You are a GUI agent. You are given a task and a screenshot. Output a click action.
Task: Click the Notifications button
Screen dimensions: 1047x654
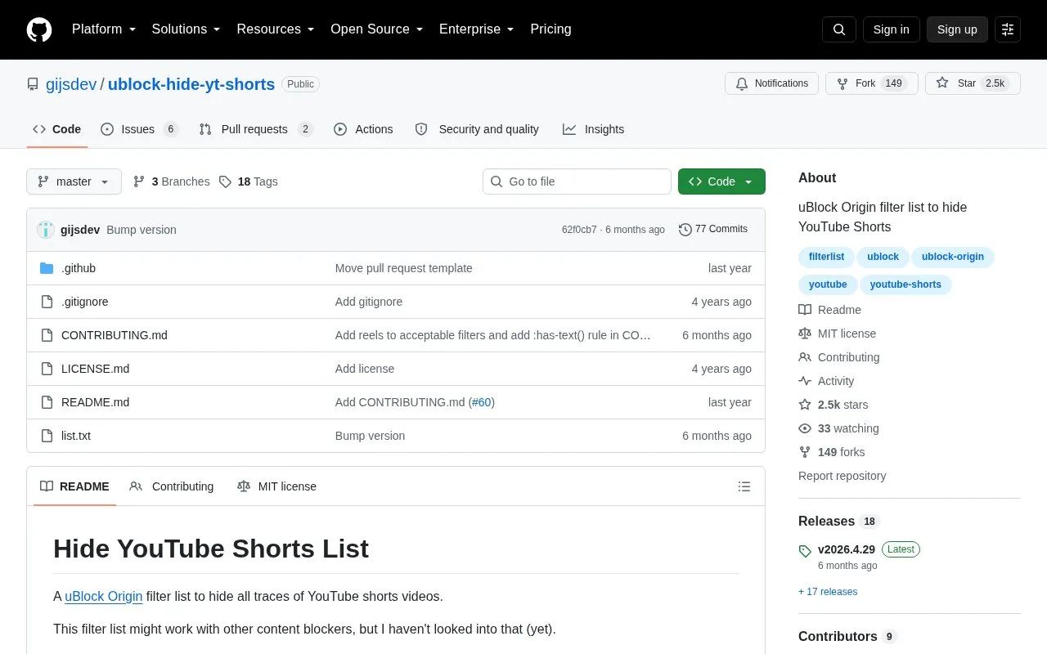pos(771,83)
